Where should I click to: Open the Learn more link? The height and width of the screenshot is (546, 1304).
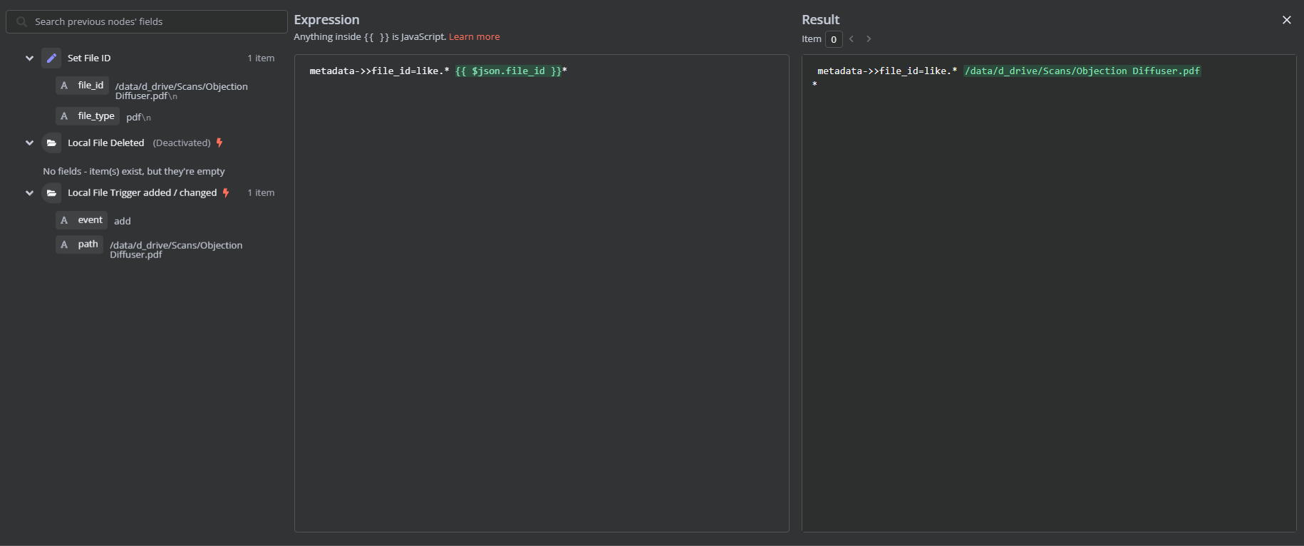474,37
